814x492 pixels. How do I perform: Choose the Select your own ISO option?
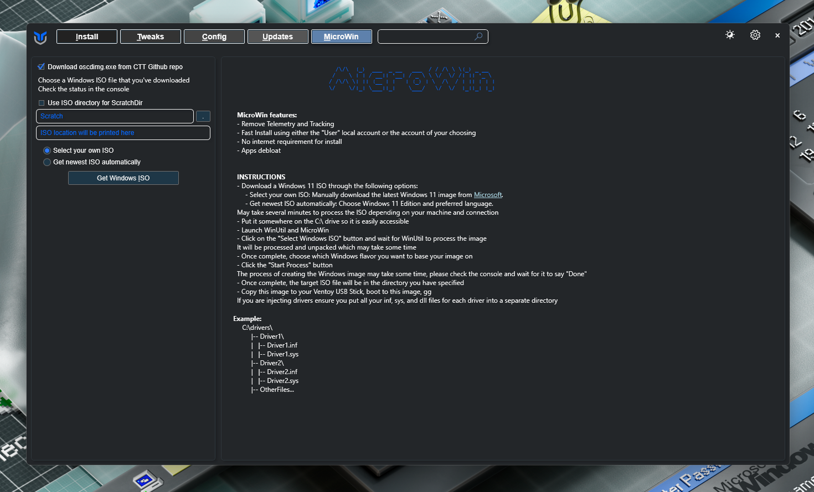coord(47,151)
